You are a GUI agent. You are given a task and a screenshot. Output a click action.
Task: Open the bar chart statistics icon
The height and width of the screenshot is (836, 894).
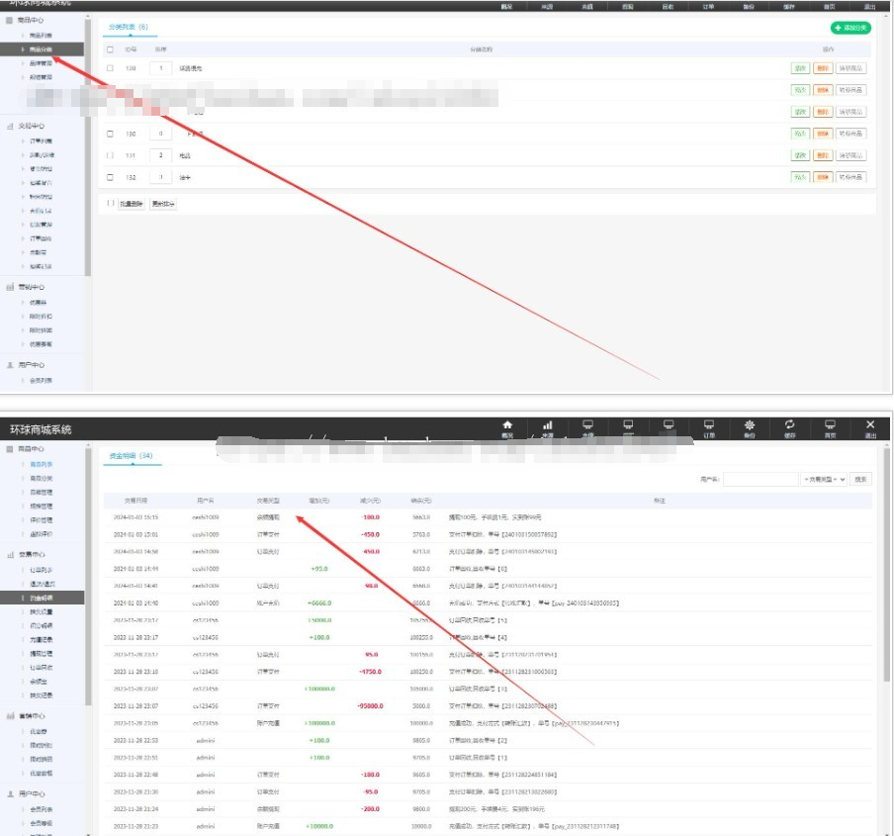(x=547, y=424)
